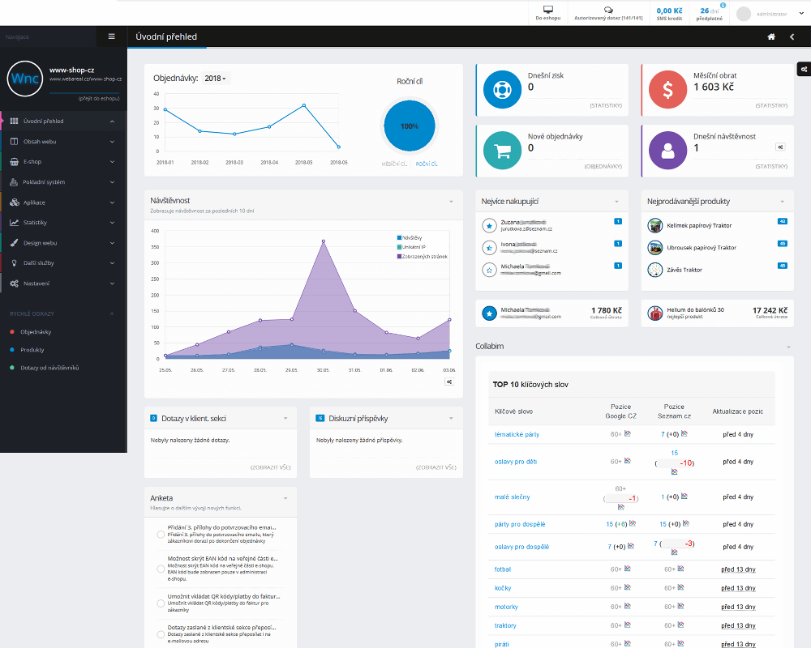This screenshot has width=811, height=648.
Task: Click the blue 100% yearly goal circle
Action: [410, 126]
